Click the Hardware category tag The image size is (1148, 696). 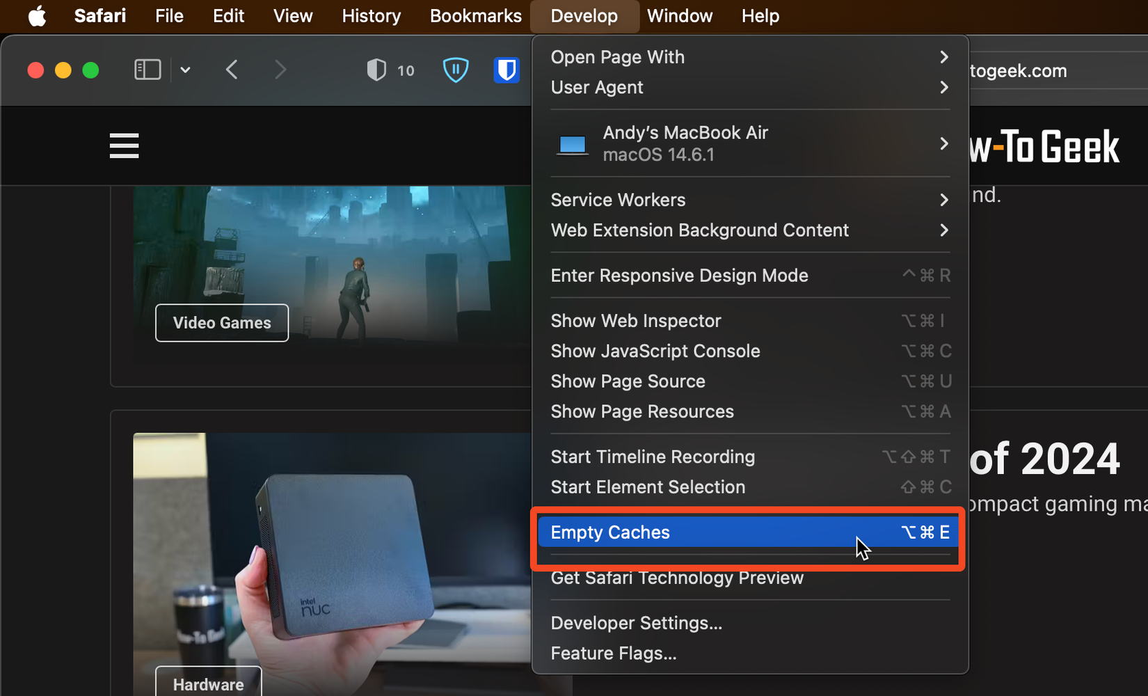click(209, 683)
